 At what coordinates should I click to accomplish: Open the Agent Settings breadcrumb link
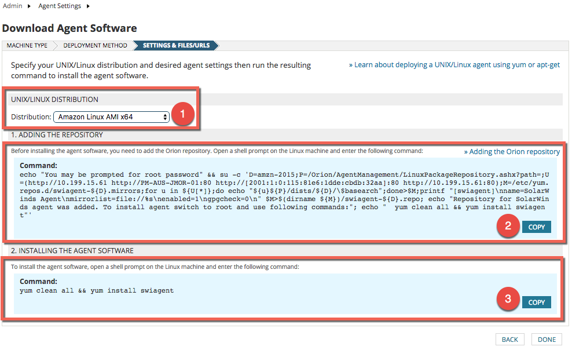[x=60, y=6]
